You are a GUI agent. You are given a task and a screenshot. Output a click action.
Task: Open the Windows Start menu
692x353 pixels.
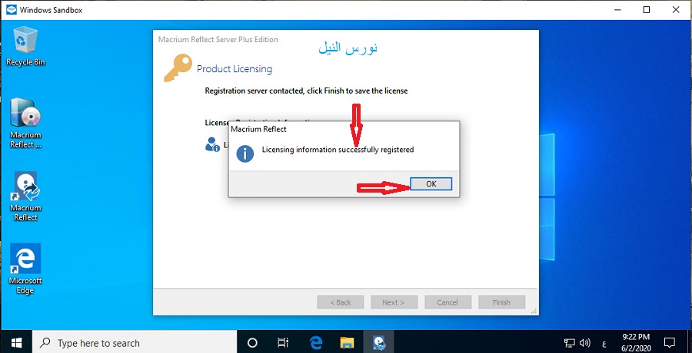[x=16, y=342]
